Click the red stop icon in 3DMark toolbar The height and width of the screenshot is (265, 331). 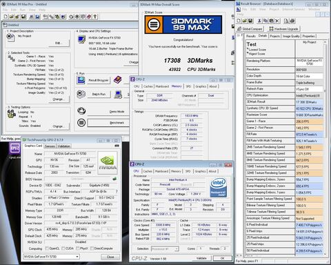pos(89,17)
